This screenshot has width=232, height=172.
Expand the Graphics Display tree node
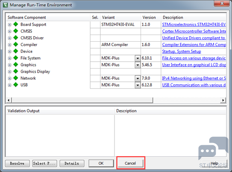(x=9, y=72)
